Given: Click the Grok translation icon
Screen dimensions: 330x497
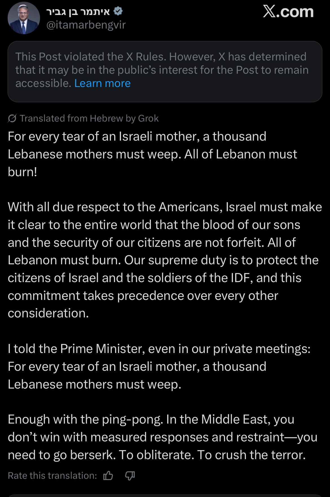Looking at the screenshot, I should pyautogui.click(x=12, y=118).
